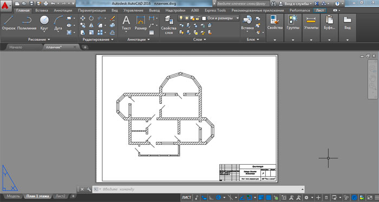
Task: Open the Начало file tab
Action: click(16, 47)
